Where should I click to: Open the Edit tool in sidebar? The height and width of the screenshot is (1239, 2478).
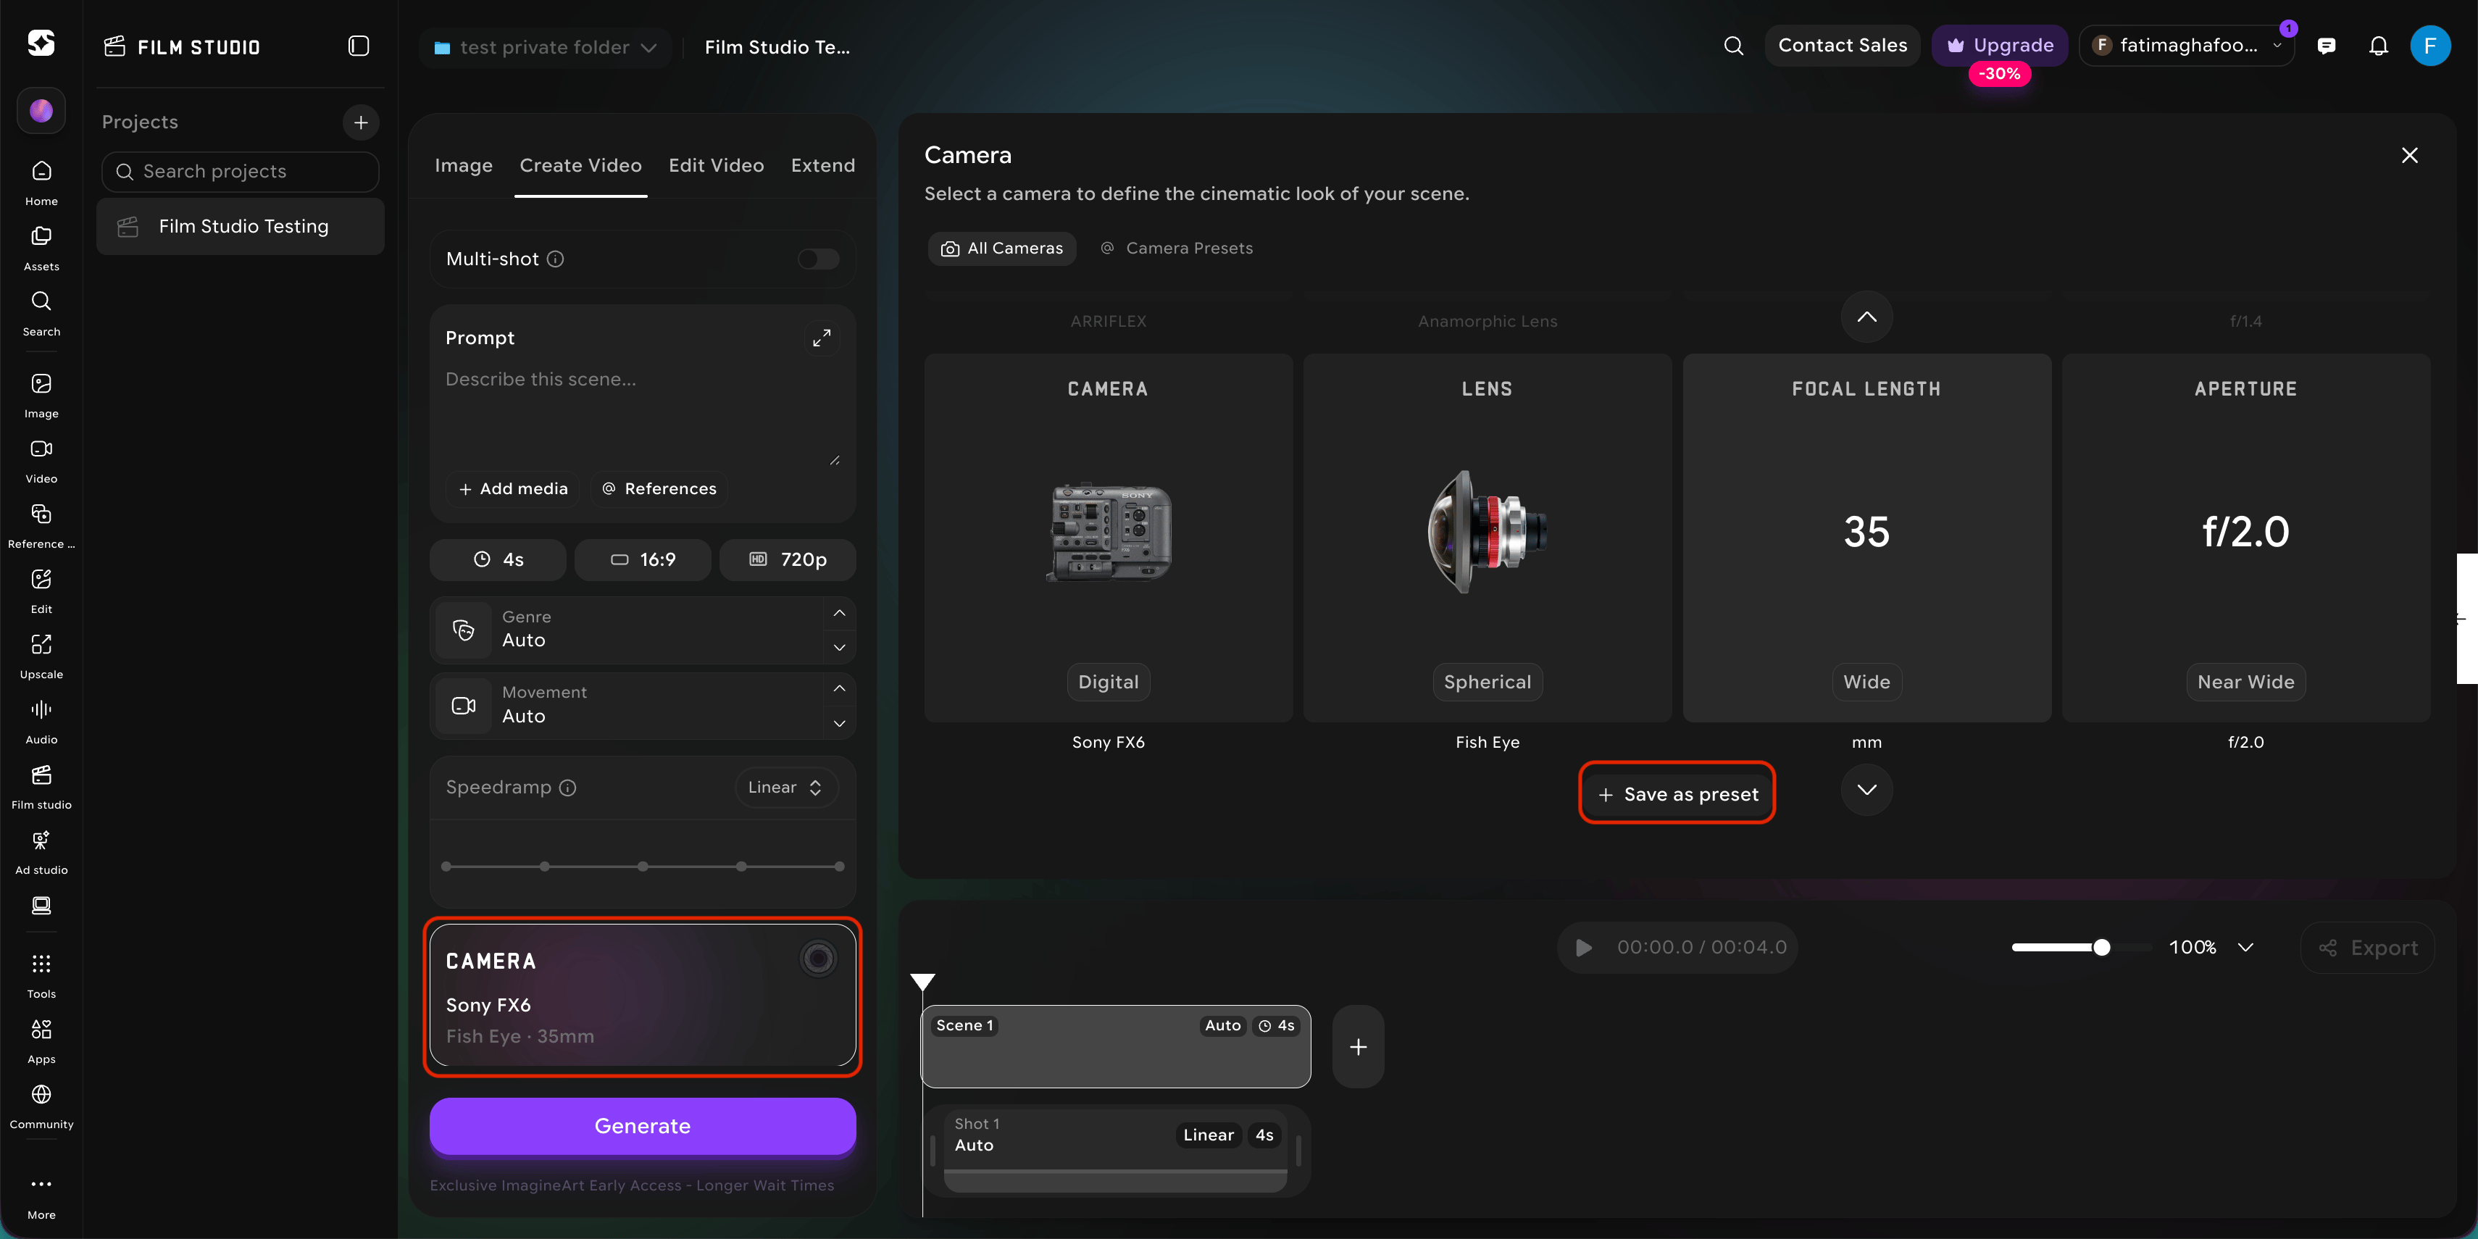[x=41, y=591]
